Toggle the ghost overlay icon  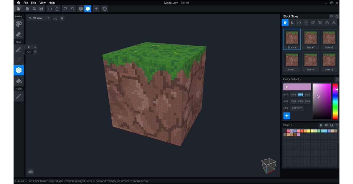pos(62,18)
